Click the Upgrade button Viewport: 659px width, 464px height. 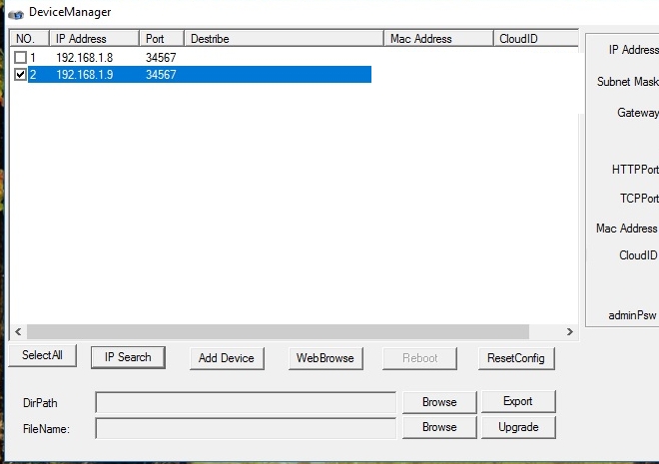[x=517, y=427]
